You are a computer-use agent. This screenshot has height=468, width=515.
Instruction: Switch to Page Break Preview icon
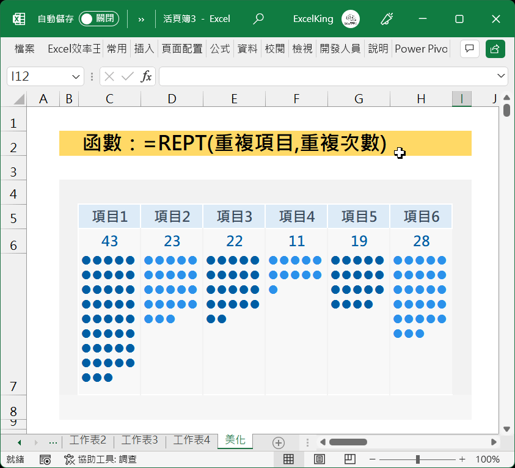coord(349,459)
